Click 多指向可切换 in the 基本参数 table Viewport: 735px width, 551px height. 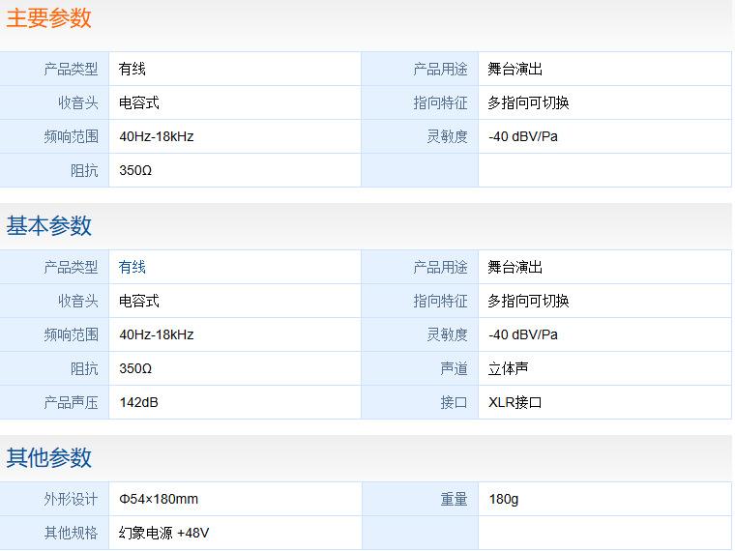528,301
